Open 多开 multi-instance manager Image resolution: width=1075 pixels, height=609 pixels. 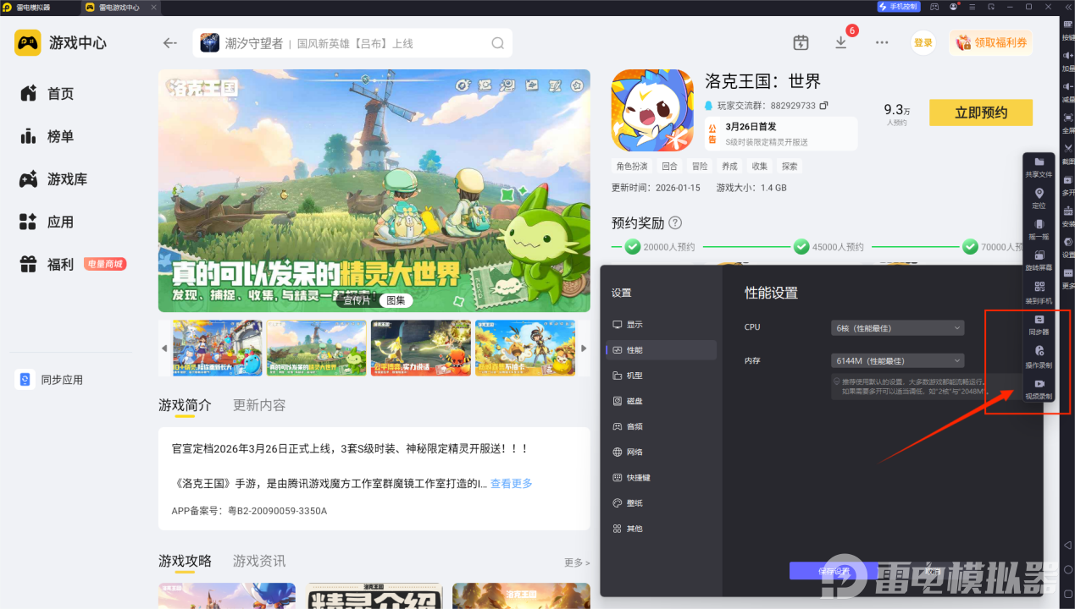(x=1068, y=186)
